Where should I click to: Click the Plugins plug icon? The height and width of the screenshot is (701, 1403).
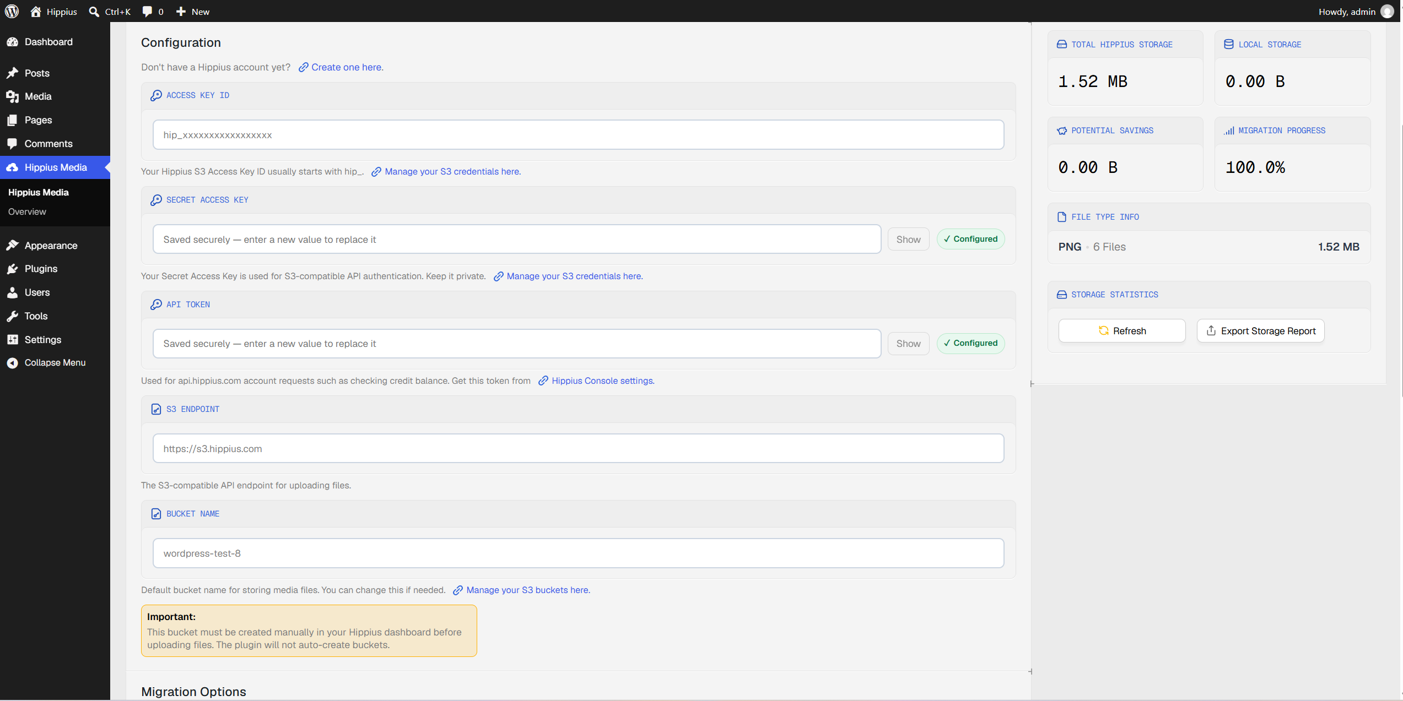[13, 269]
